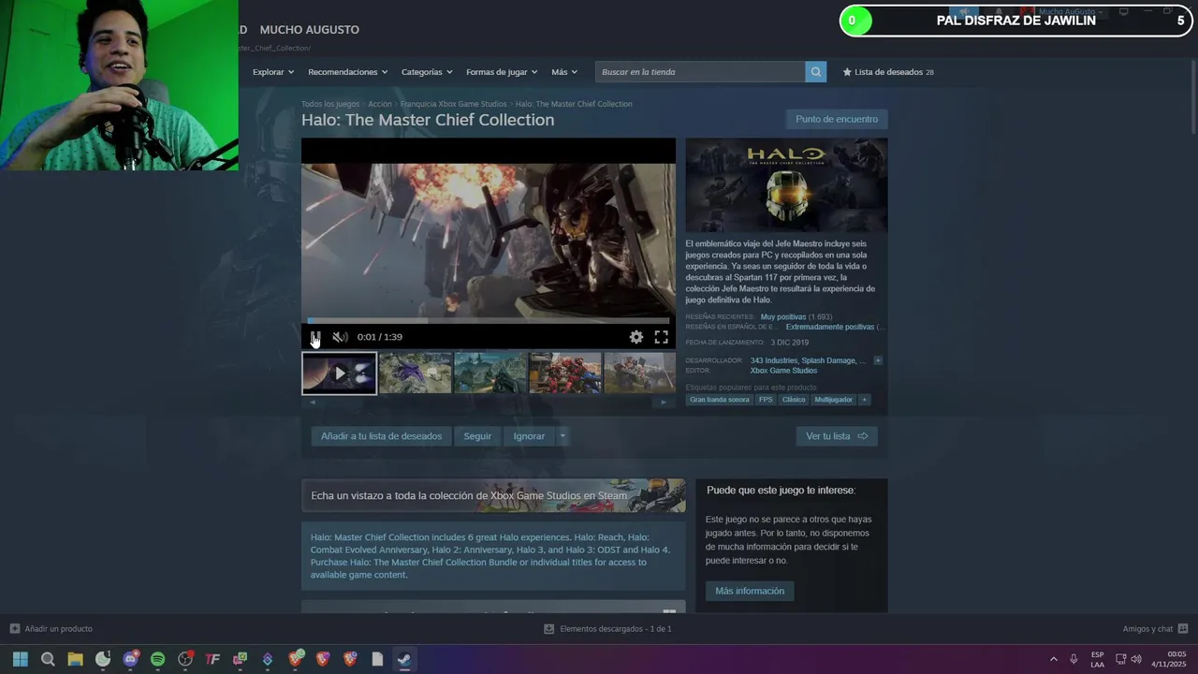
Task: Open Discord from the taskbar
Action: [130, 659]
